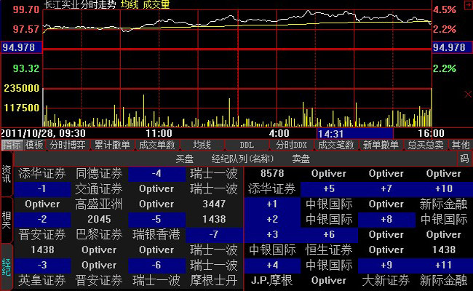Open the DDL indicator tab
This screenshot has height=291, width=473.
[247, 145]
